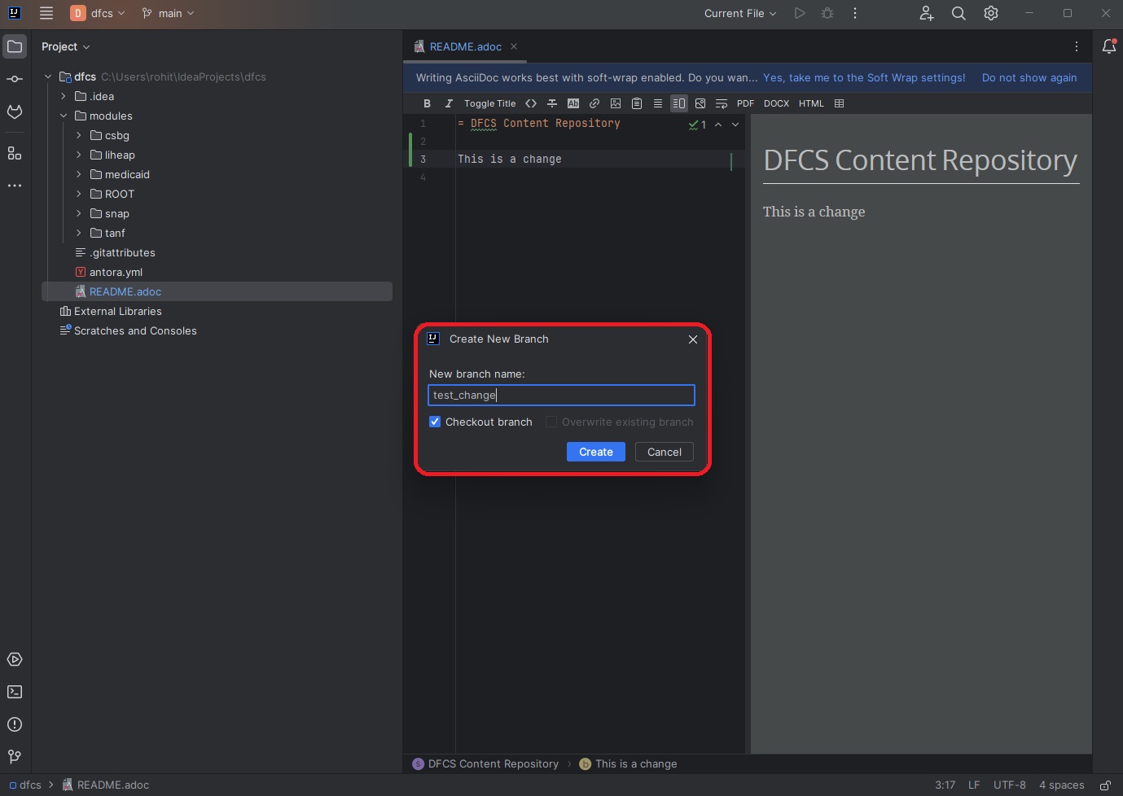
Task: Select .gitattributes file in tree
Action: coord(217,252)
